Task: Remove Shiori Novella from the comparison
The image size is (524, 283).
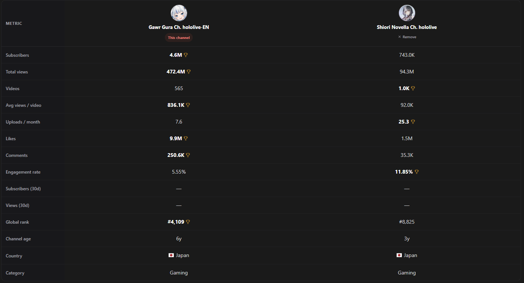Action: click(407, 37)
